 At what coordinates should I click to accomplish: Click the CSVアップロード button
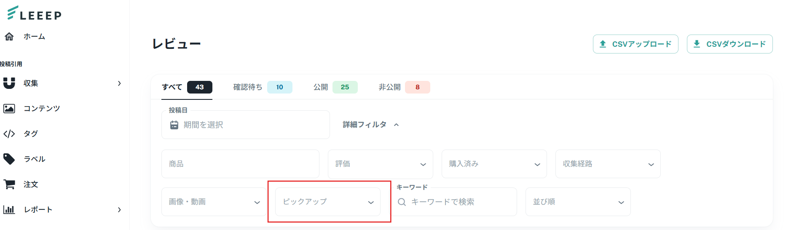click(x=635, y=44)
